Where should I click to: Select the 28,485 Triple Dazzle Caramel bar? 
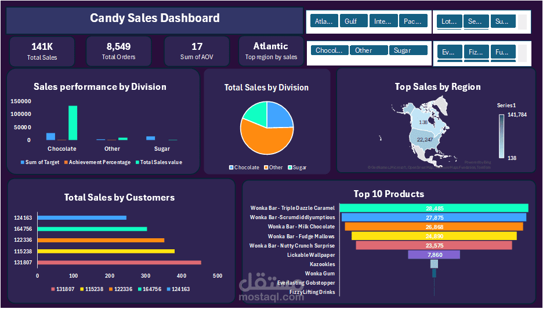(x=435, y=208)
